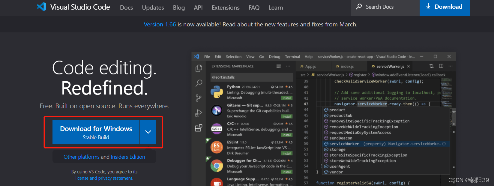The height and width of the screenshot is (186, 494).
Task: Open the Debug menu in the editor
Action: pyautogui.click(x=274, y=57)
